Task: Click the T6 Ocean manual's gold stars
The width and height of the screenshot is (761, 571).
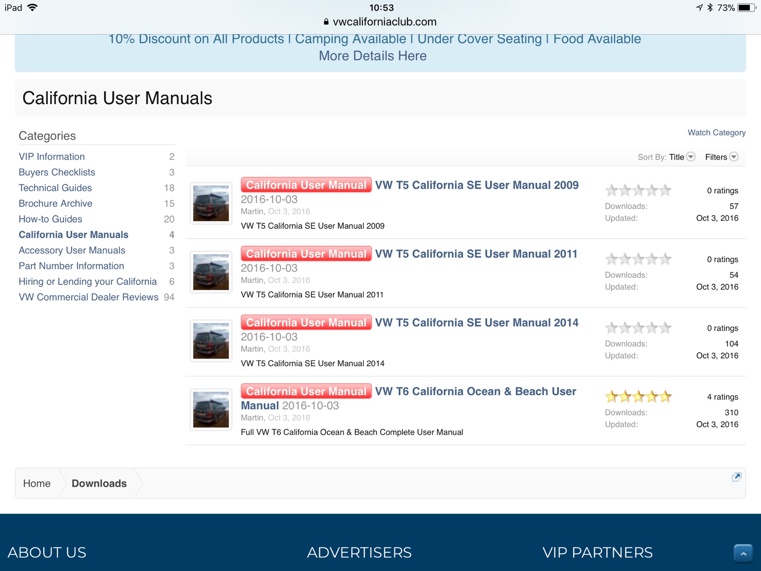Action: (638, 397)
